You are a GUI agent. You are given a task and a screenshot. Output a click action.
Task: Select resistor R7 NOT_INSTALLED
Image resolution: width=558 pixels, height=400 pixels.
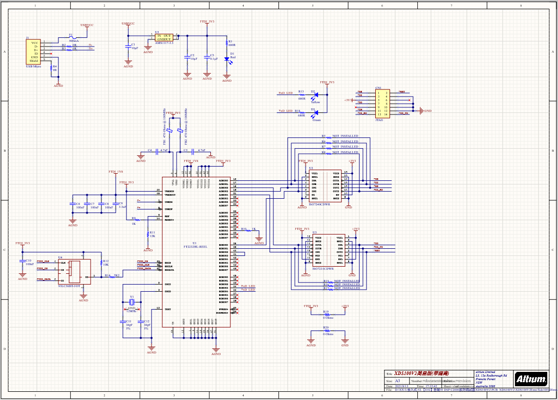[x=329, y=149]
